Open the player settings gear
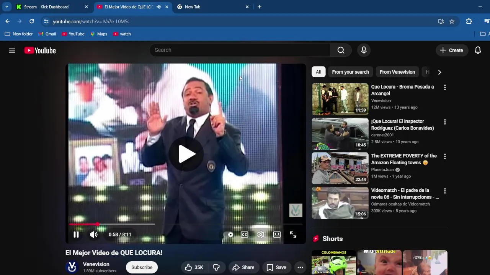The image size is (490, 275). coord(261,235)
